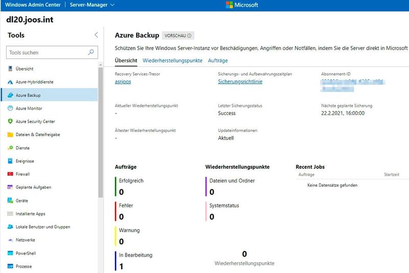This screenshot has height=273, width=409.
Task: Click the tools list scrollbar thumb
Action: click(x=100, y=132)
